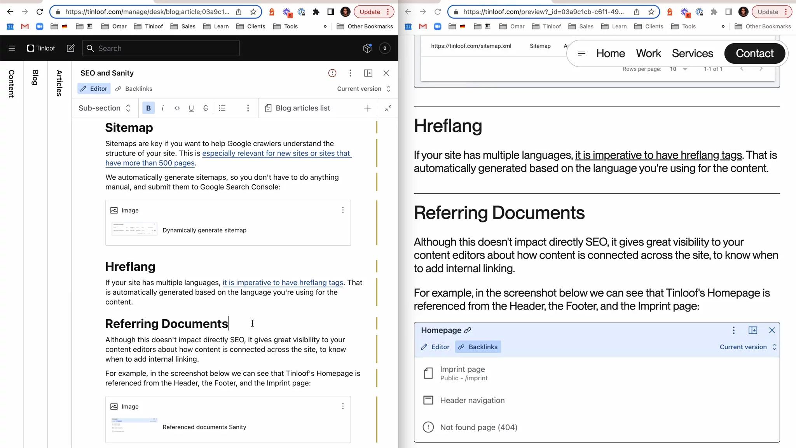Toggle underline formatting
The height and width of the screenshot is (448, 796).
click(x=191, y=108)
